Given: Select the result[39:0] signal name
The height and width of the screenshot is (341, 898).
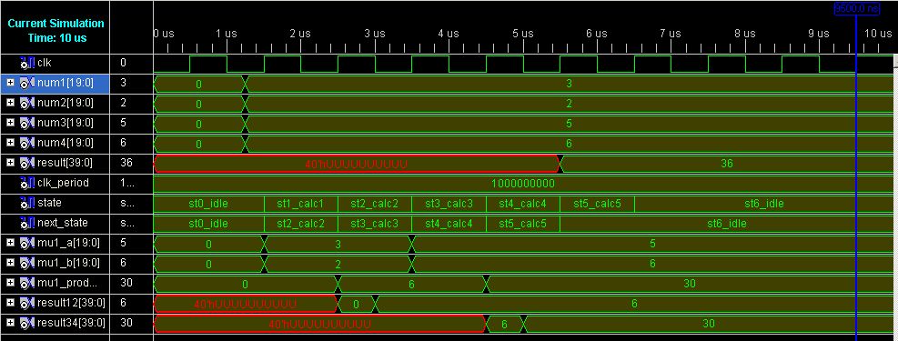Looking at the screenshot, I should click(65, 163).
